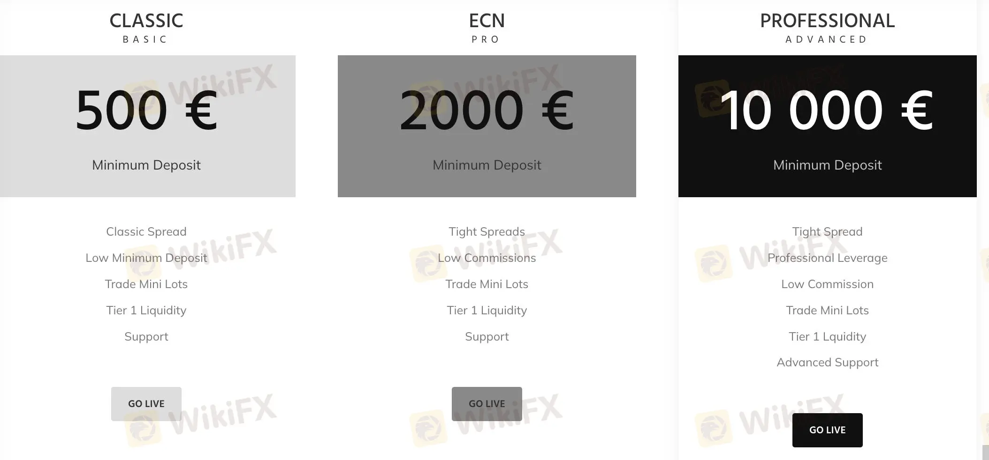This screenshot has width=989, height=460.
Task: Select the ECN PRO plan header
Action: click(x=487, y=21)
